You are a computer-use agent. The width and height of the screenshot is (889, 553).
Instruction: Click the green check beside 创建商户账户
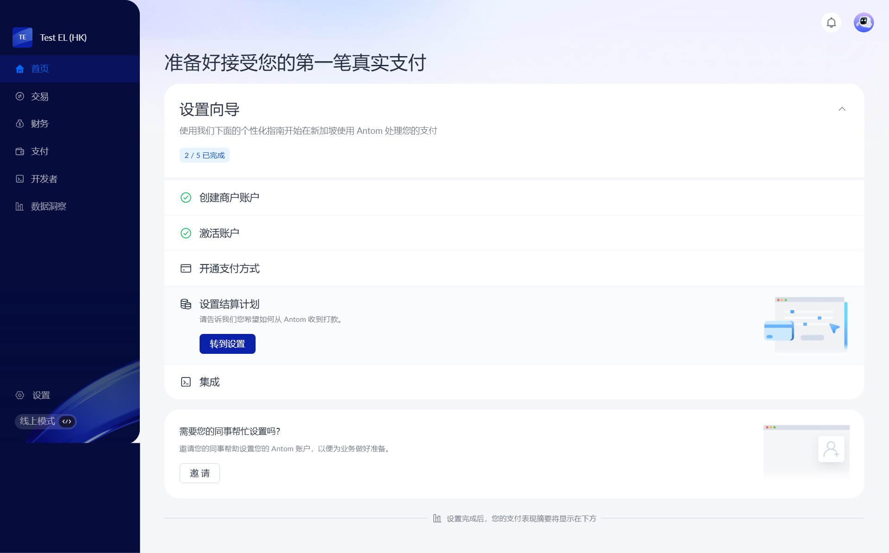(186, 198)
